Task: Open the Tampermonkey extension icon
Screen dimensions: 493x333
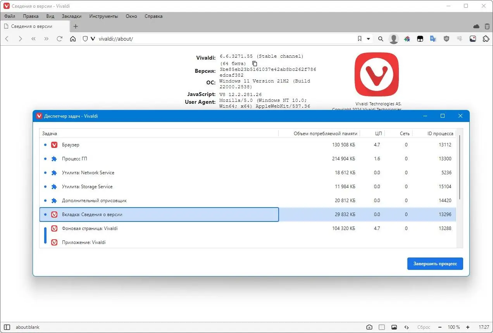Action: [420, 39]
